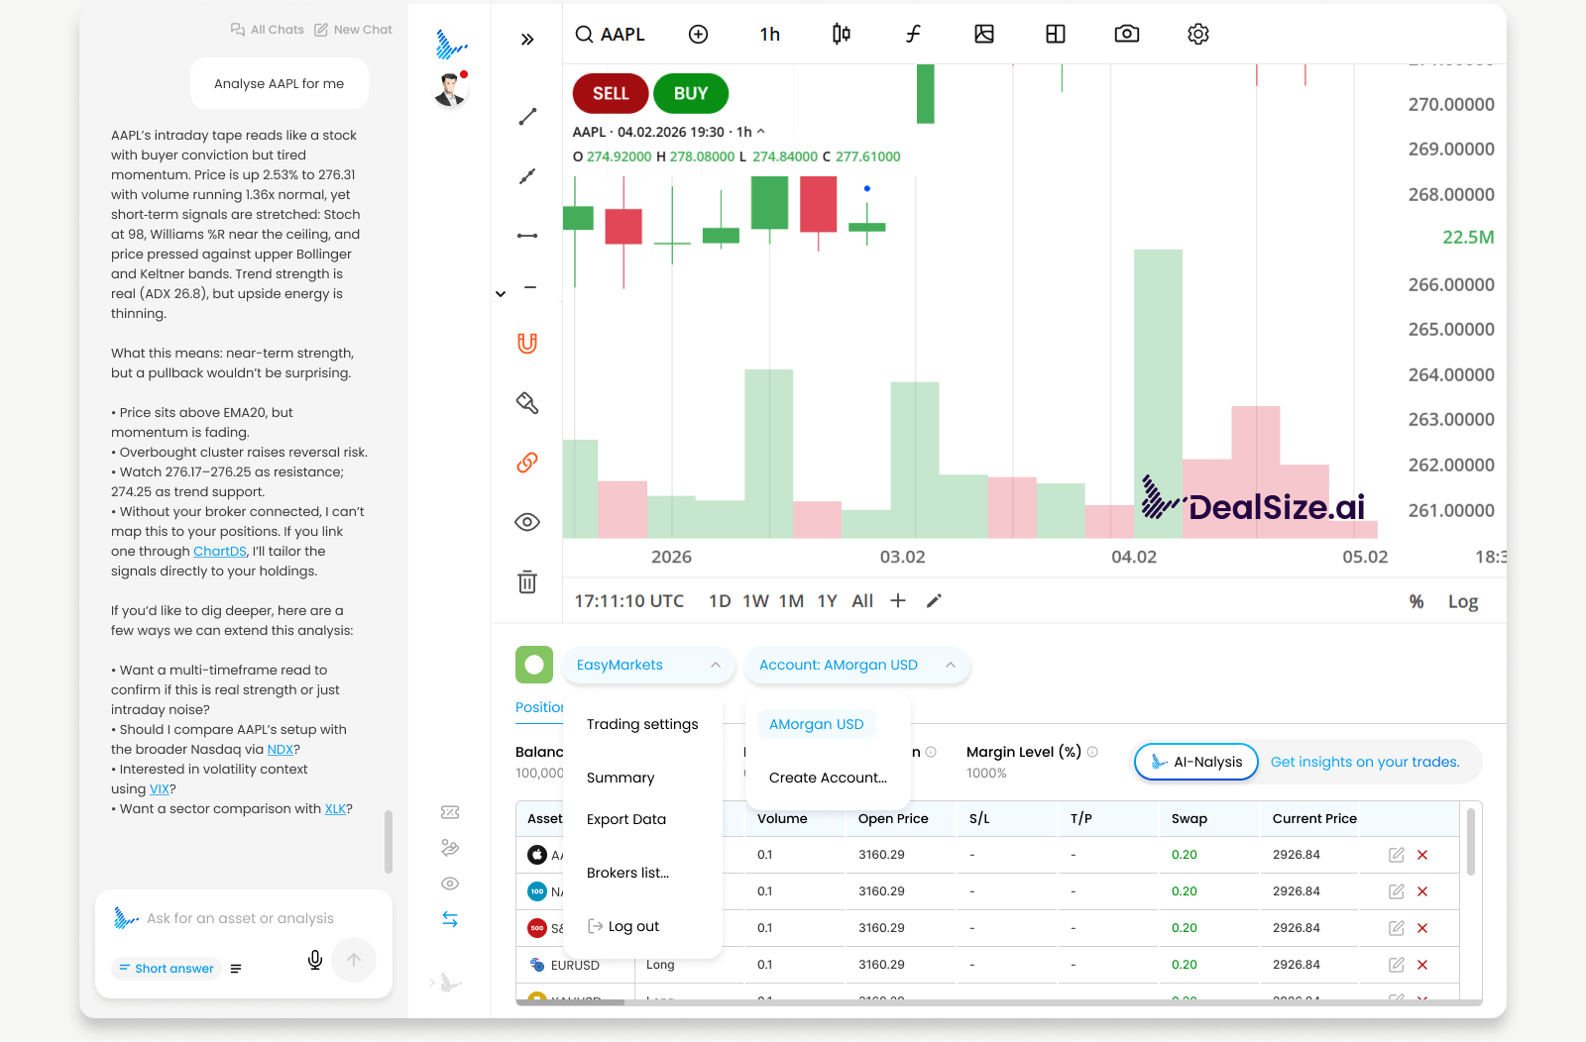Click the microphone voice input icon
The image size is (1586, 1042).
tap(315, 960)
